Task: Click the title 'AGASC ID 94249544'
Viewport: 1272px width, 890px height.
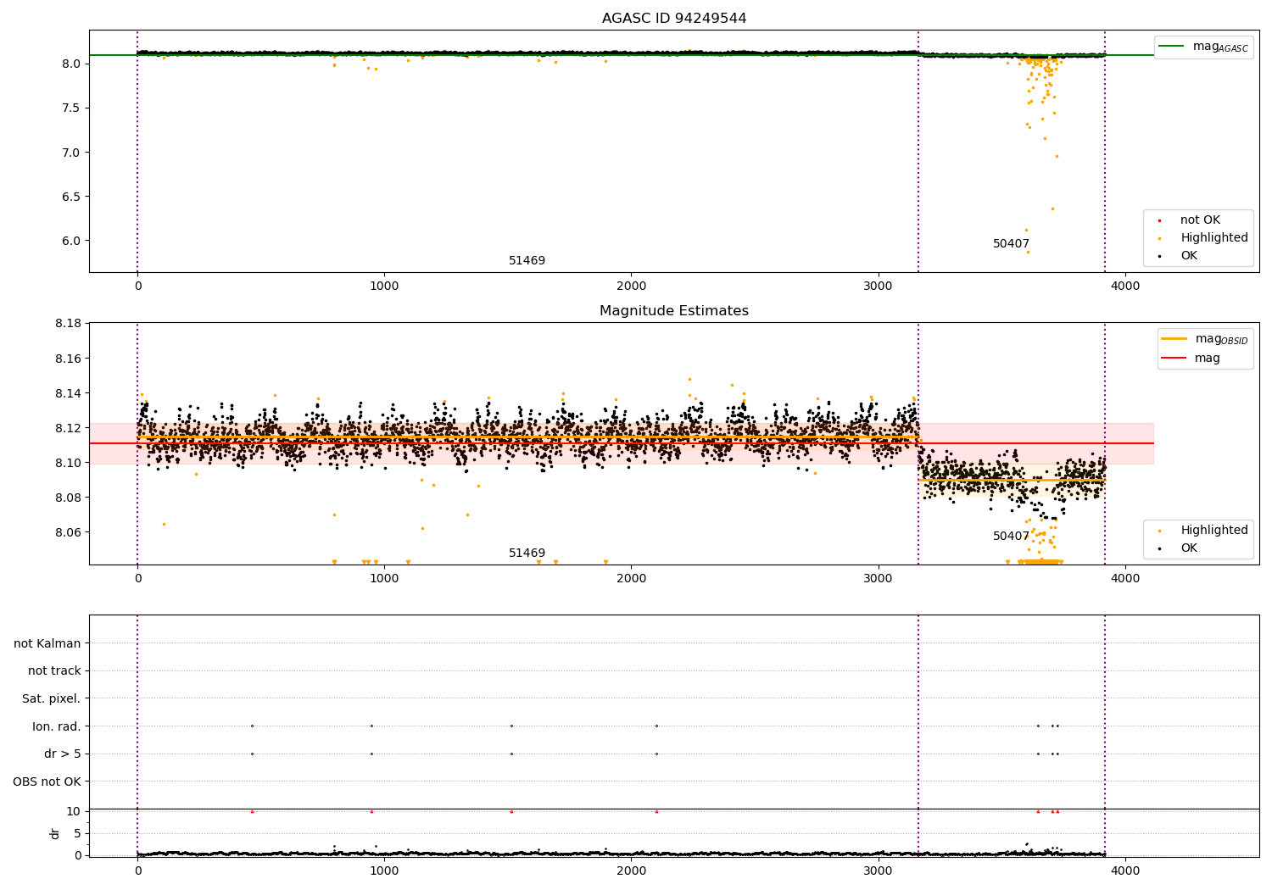Action: pos(674,19)
